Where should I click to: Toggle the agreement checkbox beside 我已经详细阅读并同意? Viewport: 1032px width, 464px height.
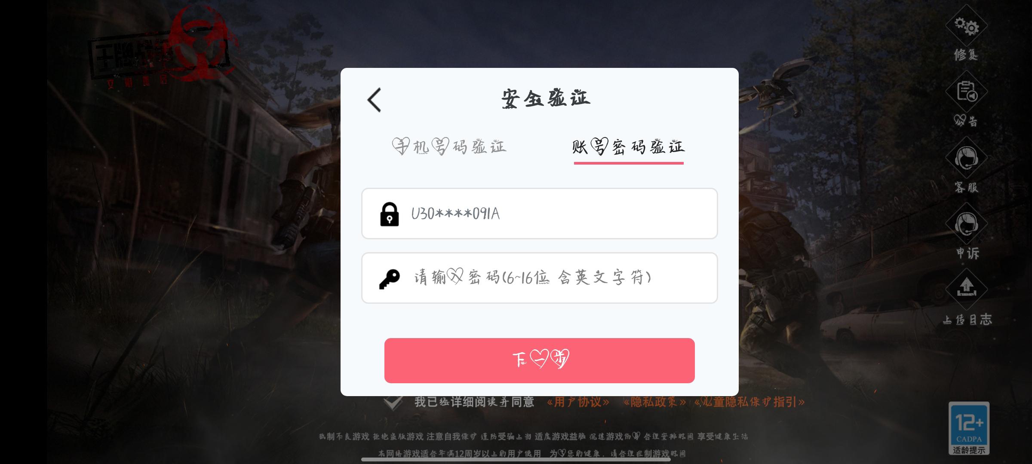(x=393, y=402)
